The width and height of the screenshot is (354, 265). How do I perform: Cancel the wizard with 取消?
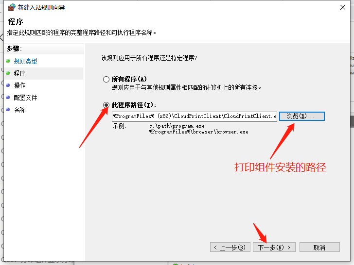(x=319, y=247)
